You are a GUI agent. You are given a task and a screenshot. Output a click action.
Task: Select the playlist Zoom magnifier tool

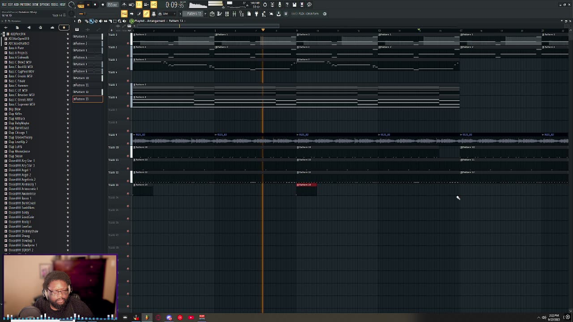point(120,21)
